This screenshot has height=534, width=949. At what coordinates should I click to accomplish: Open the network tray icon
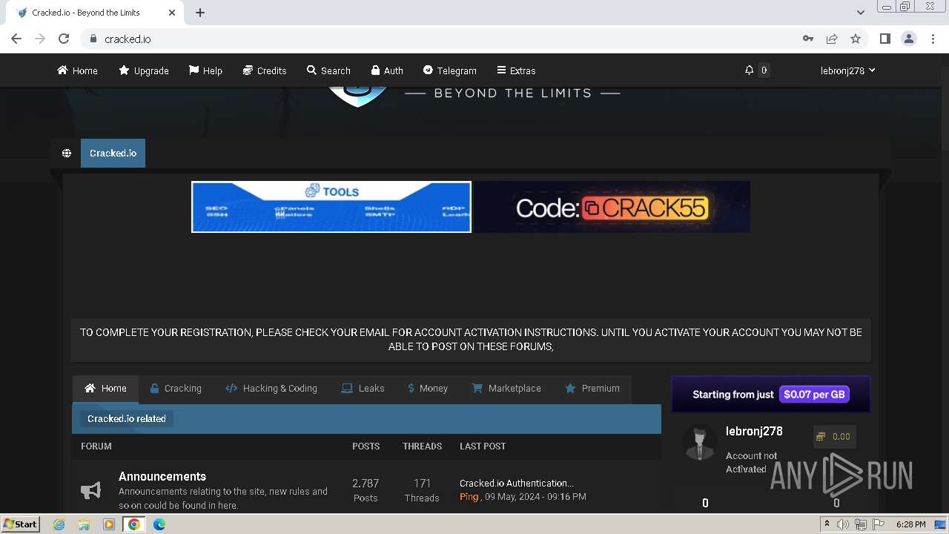[861, 524]
